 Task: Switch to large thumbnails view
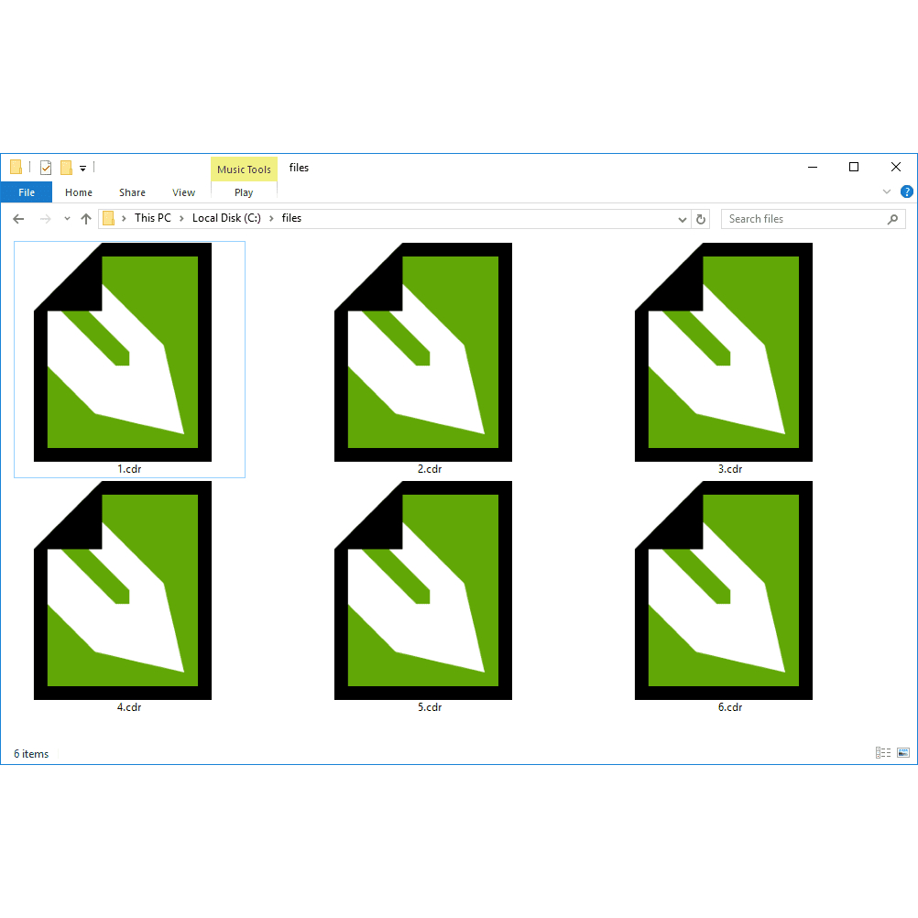903,753
